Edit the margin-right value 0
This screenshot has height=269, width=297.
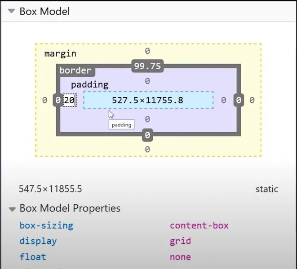pyautogui.click(x=252, y=100)
